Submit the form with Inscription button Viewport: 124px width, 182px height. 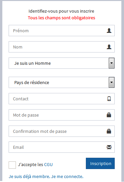[100, 163]
